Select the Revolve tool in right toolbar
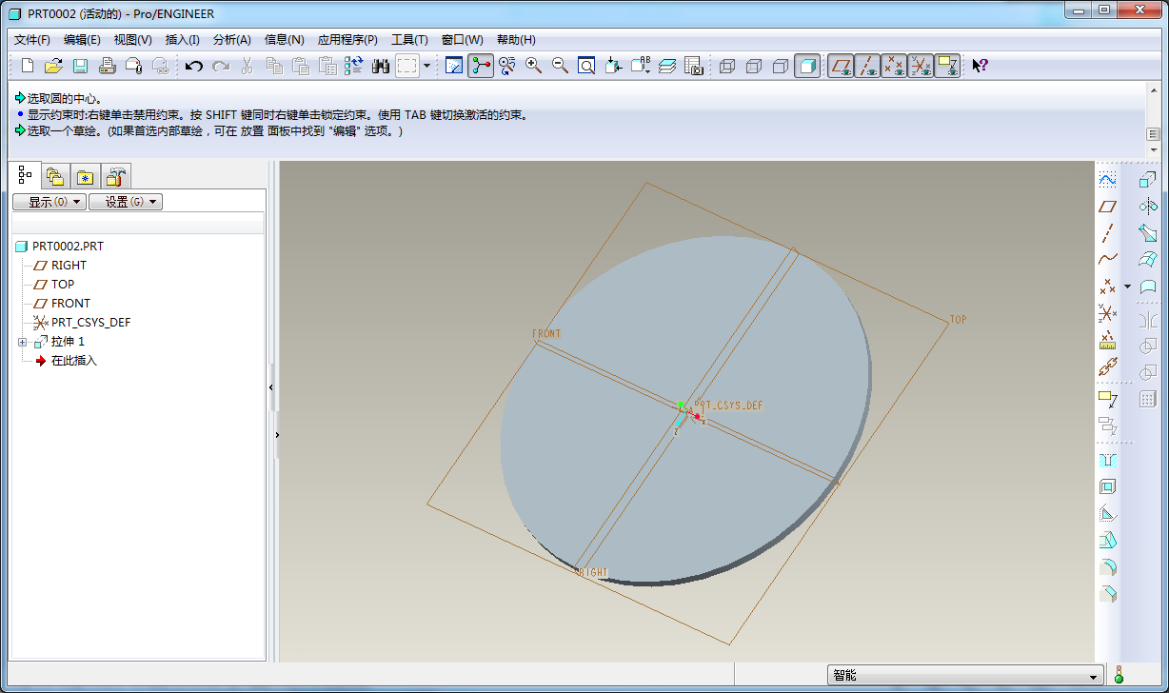The width and height of the screenshot is (1169, 693). tap(1147, 206)
